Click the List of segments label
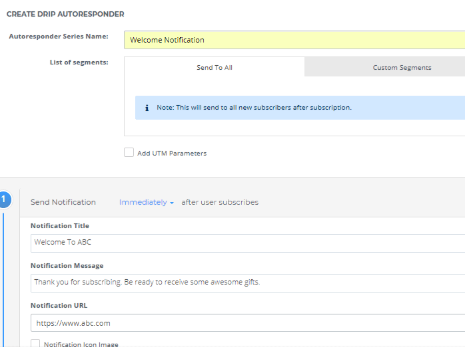Screen dimensions: 465x347 [x=79, y=62]
